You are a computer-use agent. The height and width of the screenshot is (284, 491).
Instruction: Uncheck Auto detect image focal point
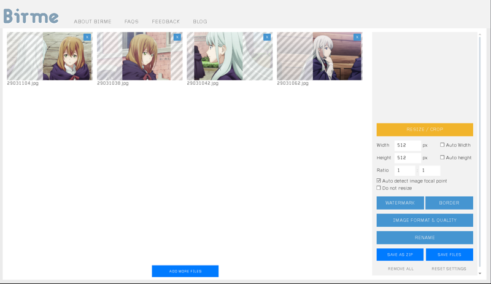point(379,181)
